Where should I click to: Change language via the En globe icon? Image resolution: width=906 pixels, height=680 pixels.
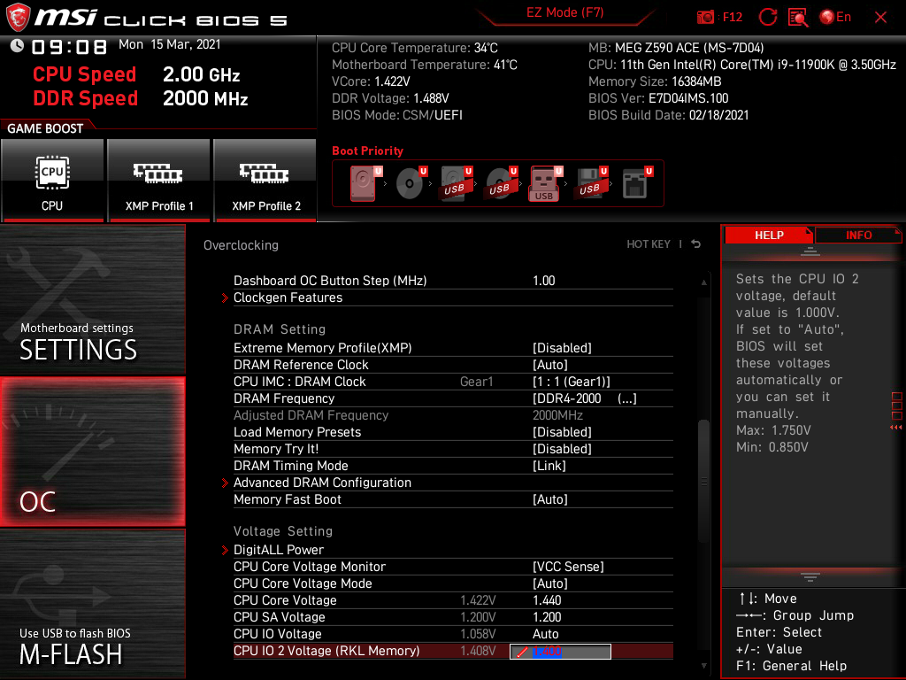pos(835,17)
